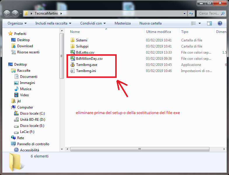Open the Video library
This screenshot has height=175, width=229.
point(22,95)
